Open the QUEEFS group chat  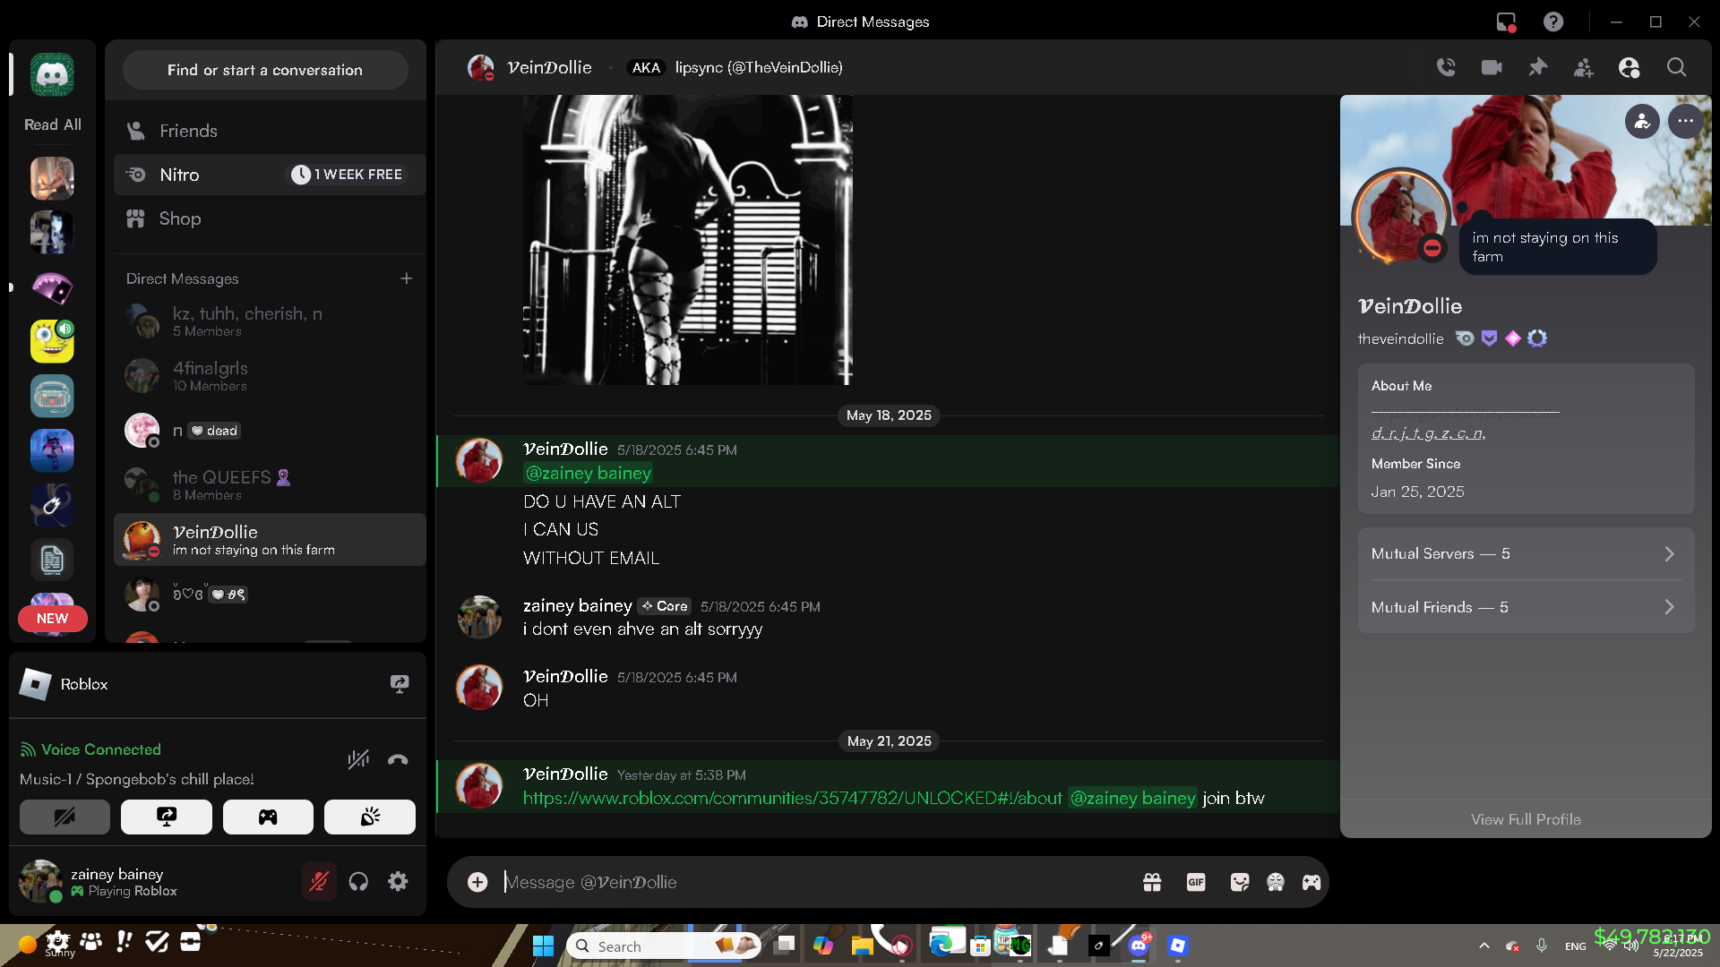[270, 484]
